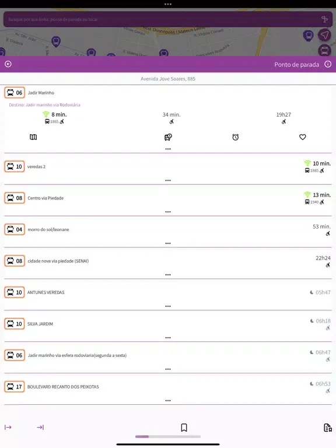Select the 34 min. arrival for line 06
The height and width of the screenshot is (448, 336).
(x=171, y=117)
